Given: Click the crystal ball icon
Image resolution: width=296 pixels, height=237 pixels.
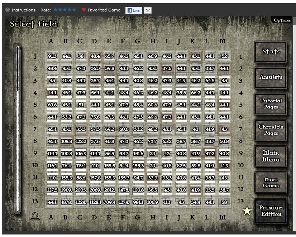Looking at the screenshot, I should [x=35, y=217].
